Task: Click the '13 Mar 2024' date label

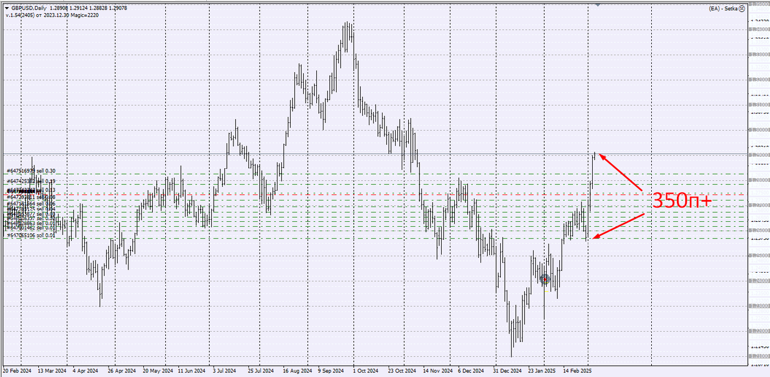Action: pyautogui.click(x=52, y=370)
